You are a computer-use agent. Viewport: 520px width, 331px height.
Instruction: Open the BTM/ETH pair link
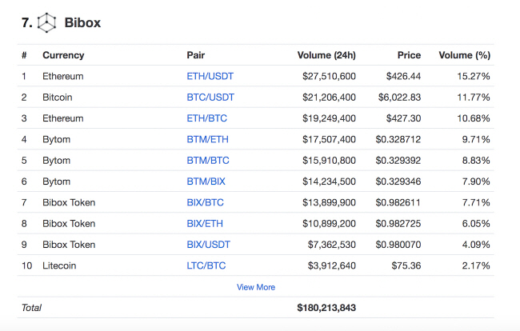pyautogui.click(x=208, y=139)
